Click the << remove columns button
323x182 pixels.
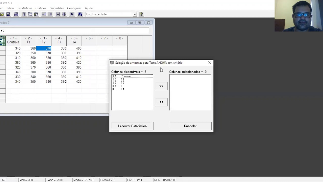tap(161, 102)
